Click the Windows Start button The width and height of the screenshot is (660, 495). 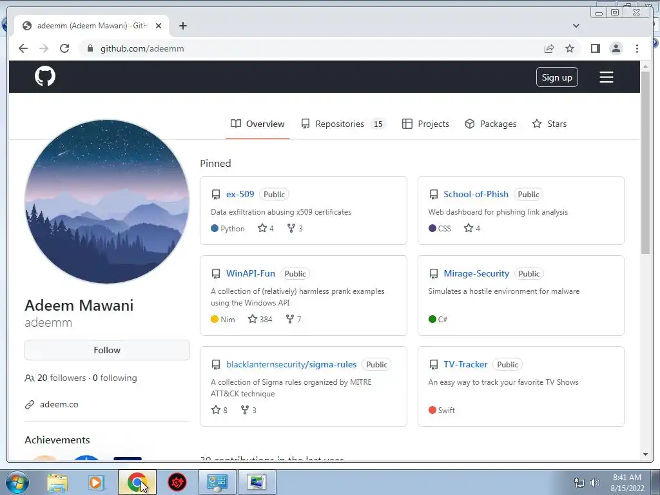17,482
